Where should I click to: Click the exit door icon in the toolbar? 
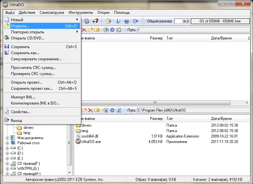pyautogui.click(x=136, y=21)
